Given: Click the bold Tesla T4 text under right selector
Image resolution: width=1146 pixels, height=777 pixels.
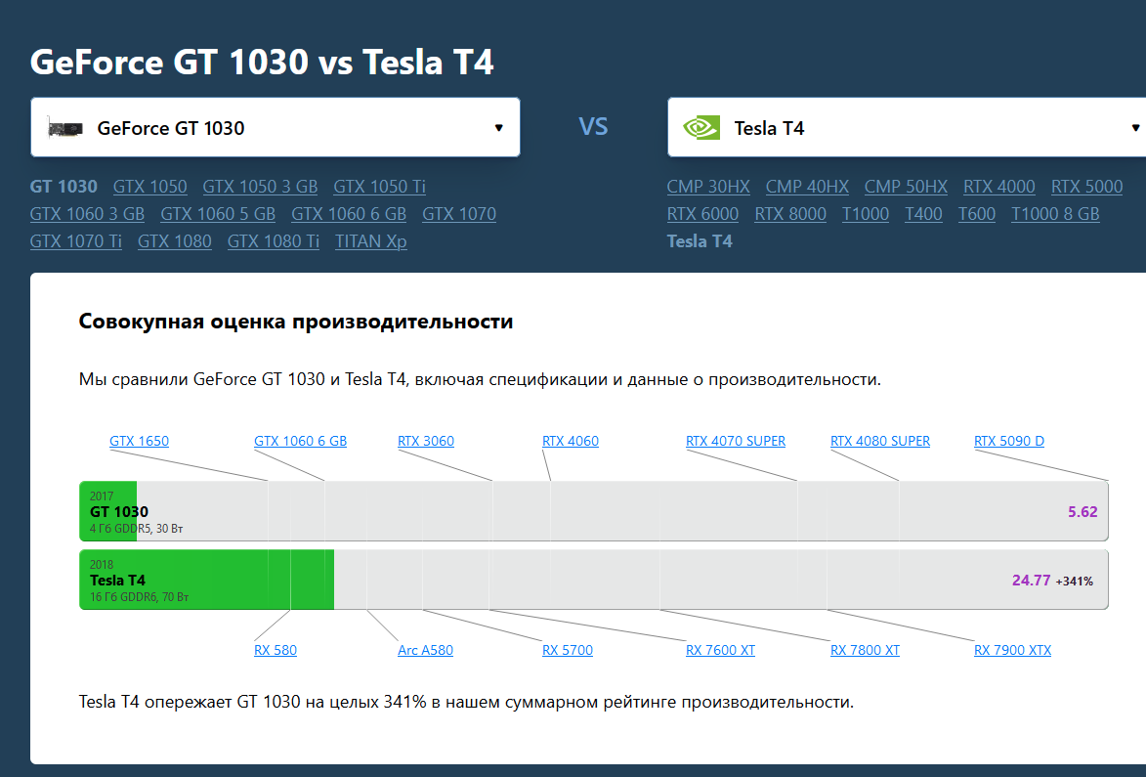Looking at the screenshot, I should pyautogui.click(x=700, y=241).
